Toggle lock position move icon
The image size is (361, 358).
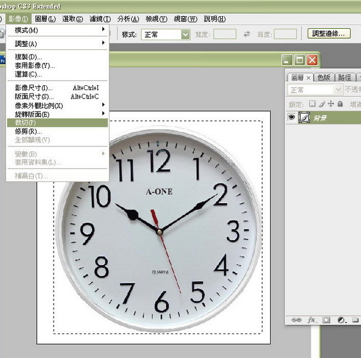331,104
